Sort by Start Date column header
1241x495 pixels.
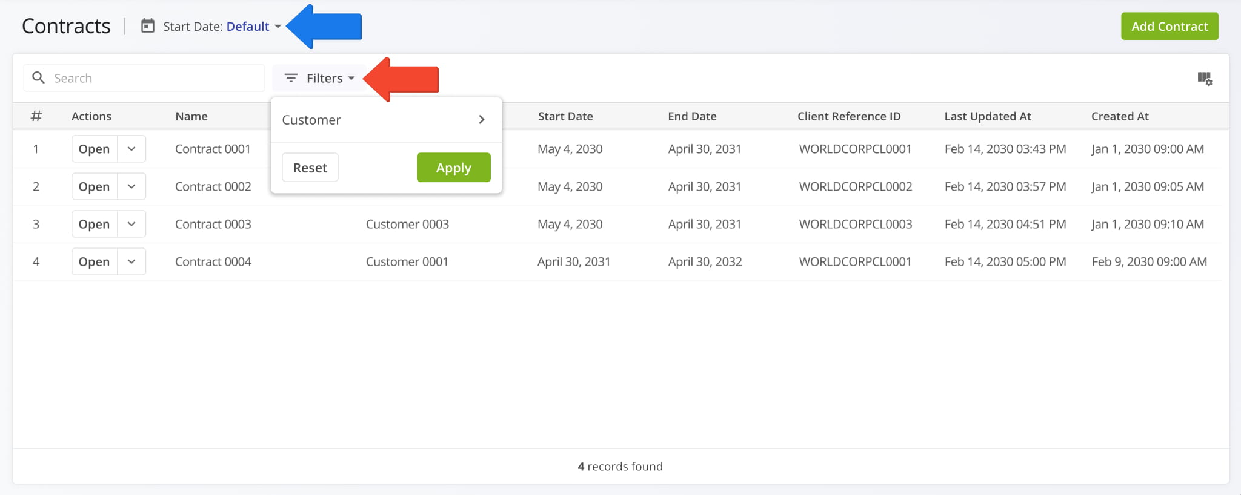pos(565,116)
